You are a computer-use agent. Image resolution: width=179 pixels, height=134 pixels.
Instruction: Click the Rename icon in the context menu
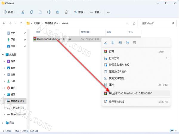pos(120,43)
